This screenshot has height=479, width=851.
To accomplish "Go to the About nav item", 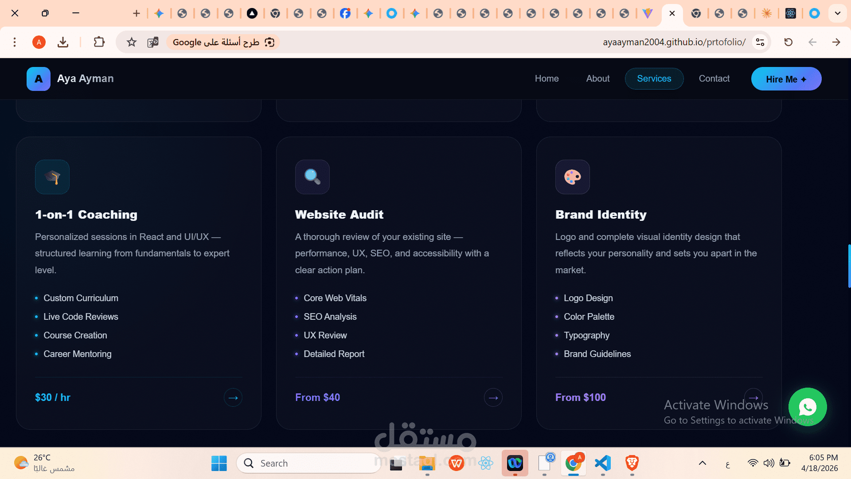I will click(597, 79).
